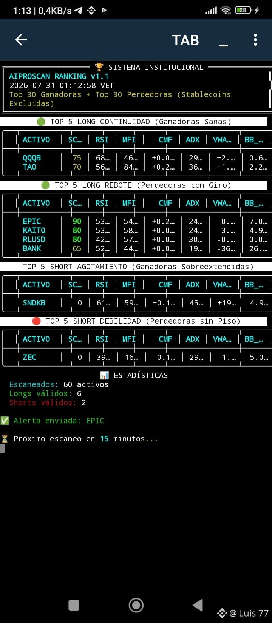Image resolution: width=272 pixels, height=623 pixels.
Task: Tap the hourglass before Próximo escaneo
Action: click(5, 439)
